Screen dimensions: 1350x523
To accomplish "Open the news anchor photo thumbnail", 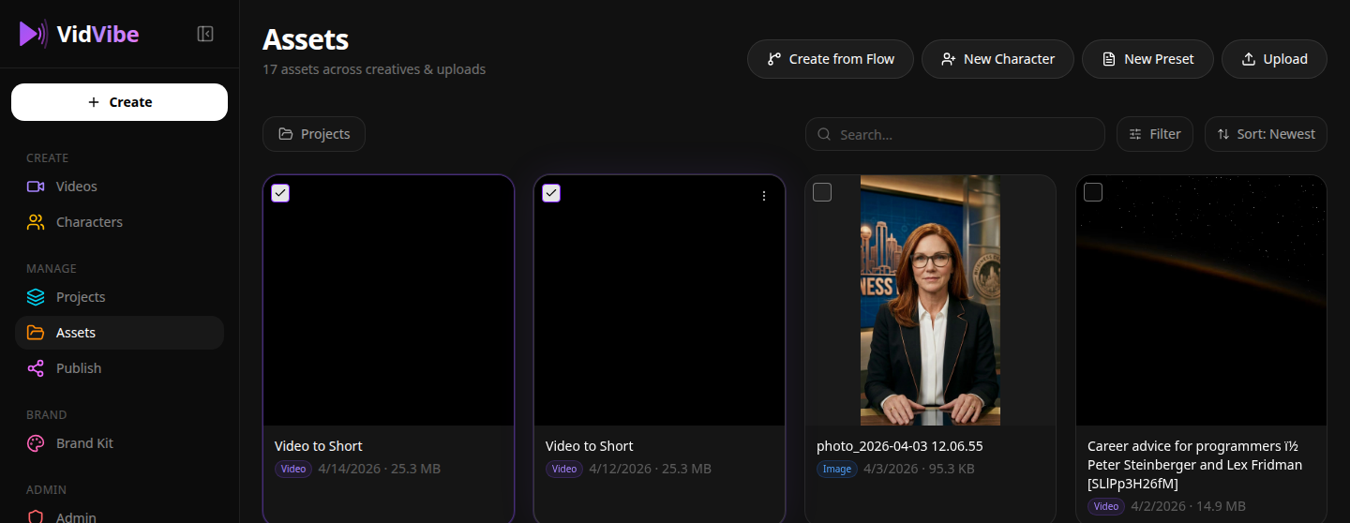I will tap(930, 300).
